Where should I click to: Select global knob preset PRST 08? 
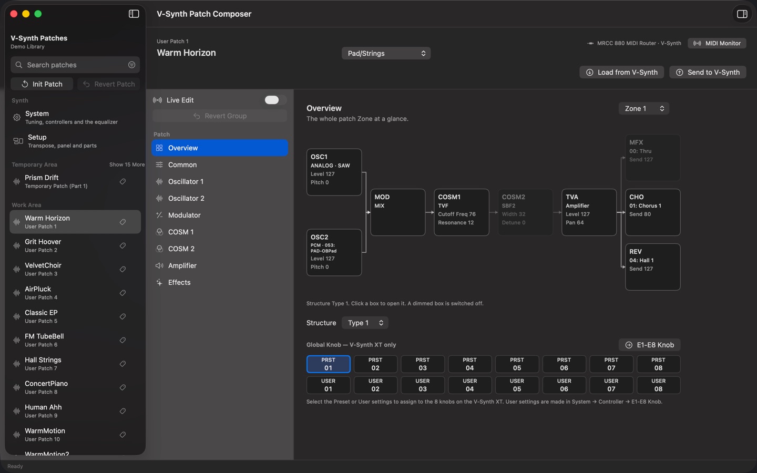click(x=658, y=364)
